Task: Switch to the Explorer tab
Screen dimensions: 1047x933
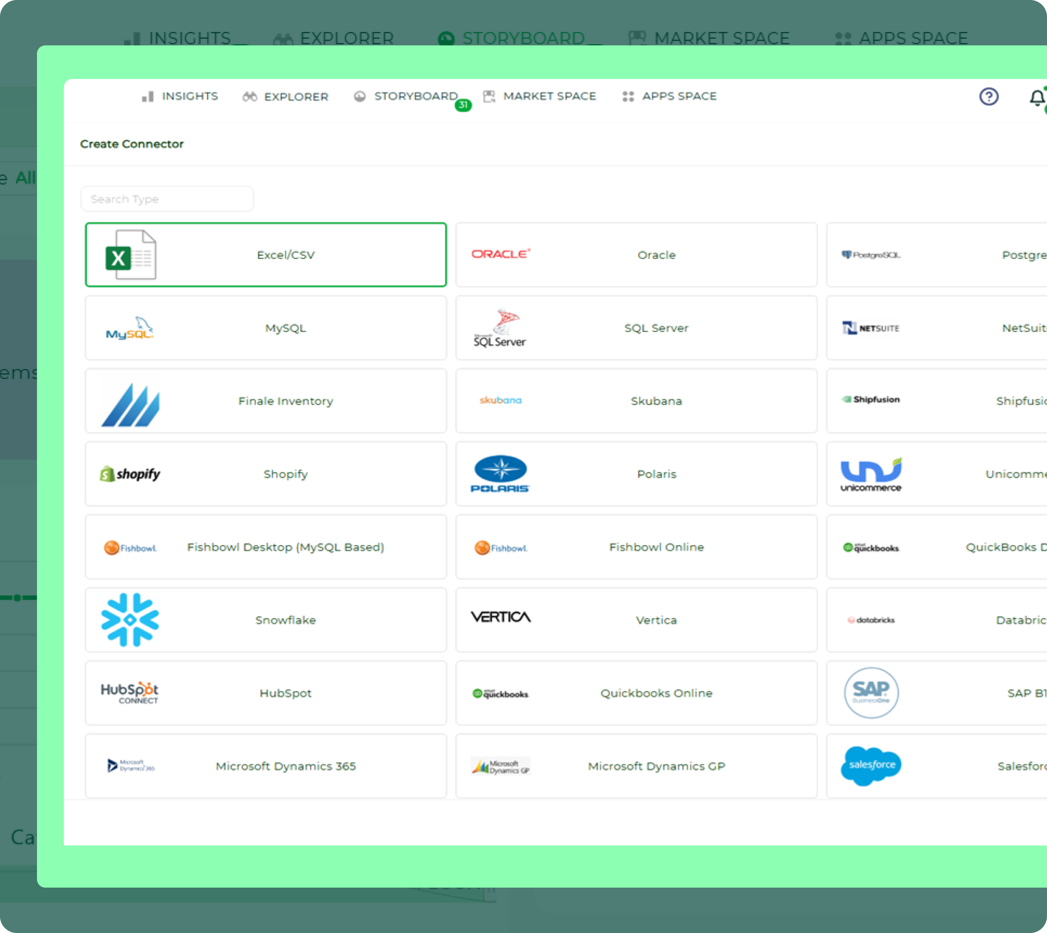Action: click(285, 96)
